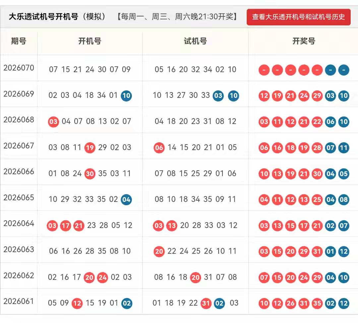358x323 pixels.
Task: Click the red 06 ball in 2026067 试机号
Action: click(159, 148)
